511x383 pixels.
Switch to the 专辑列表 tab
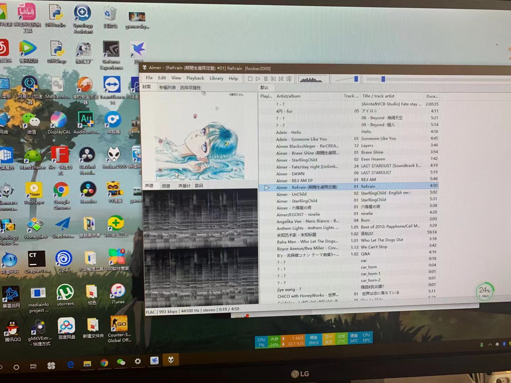coord(167,87)
